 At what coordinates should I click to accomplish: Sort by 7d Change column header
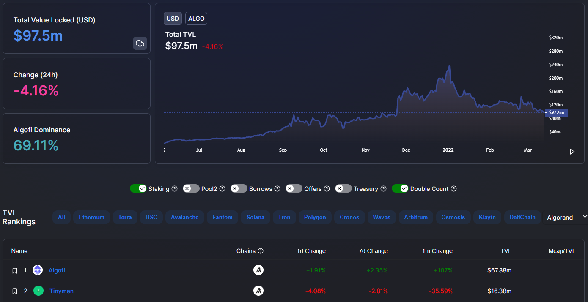373,251
